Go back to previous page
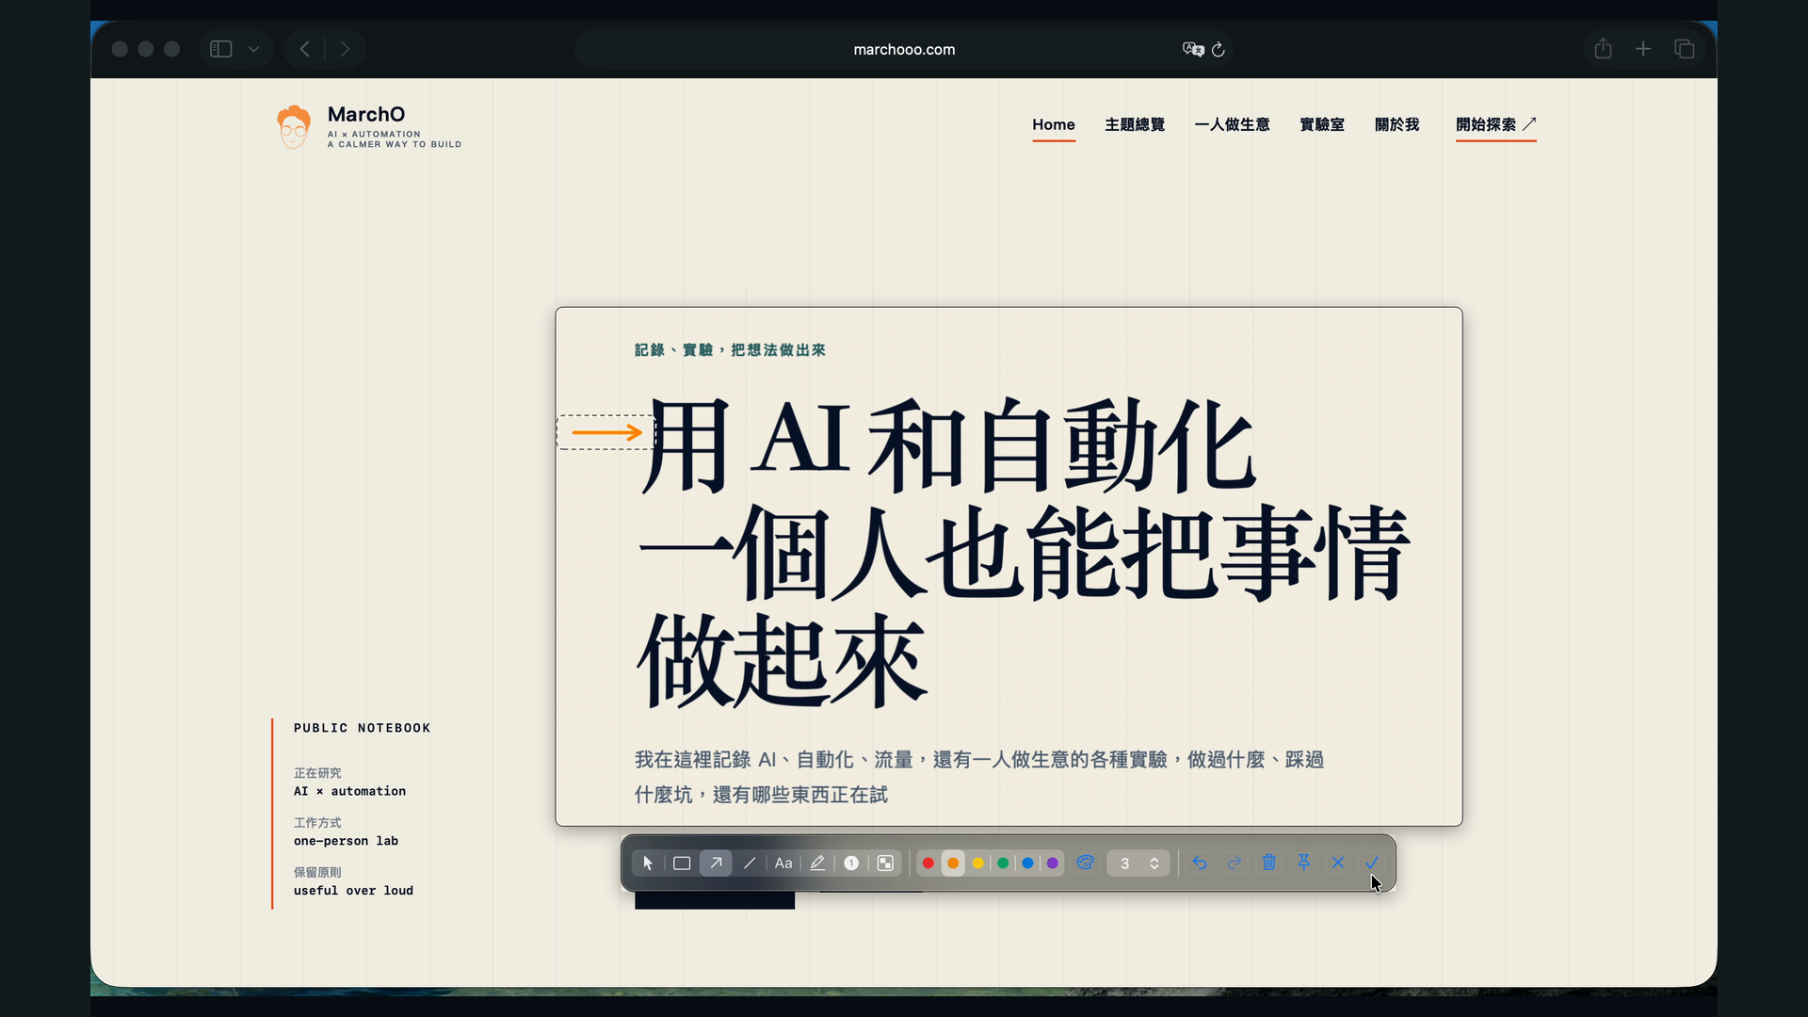This screenshot has width=1808, height=1017. (304, 49)
